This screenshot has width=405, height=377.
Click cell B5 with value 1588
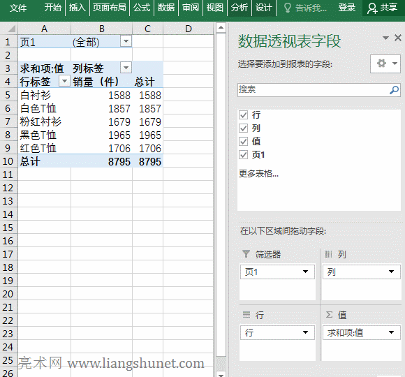tap(101, 95)
